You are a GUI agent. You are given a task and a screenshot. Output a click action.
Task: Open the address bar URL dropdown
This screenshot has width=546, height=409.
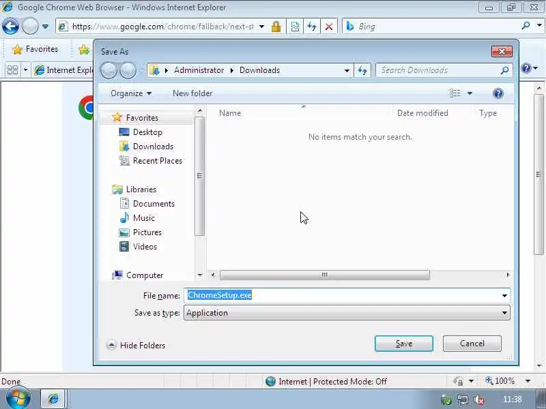[x=262, y=27]
